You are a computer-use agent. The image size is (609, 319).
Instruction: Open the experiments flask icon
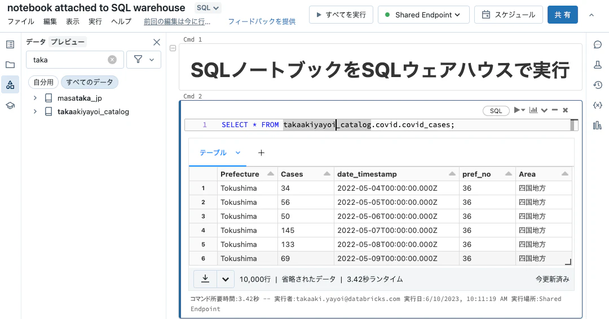pyautogui.click(x=598, y=65)
